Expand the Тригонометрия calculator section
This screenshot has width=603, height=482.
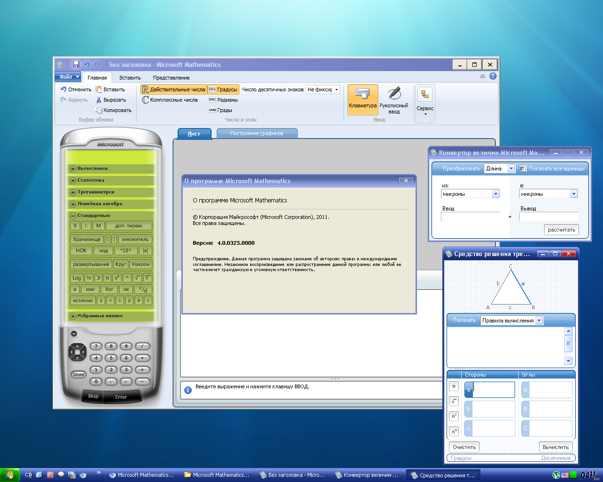(x=73, y=192)
